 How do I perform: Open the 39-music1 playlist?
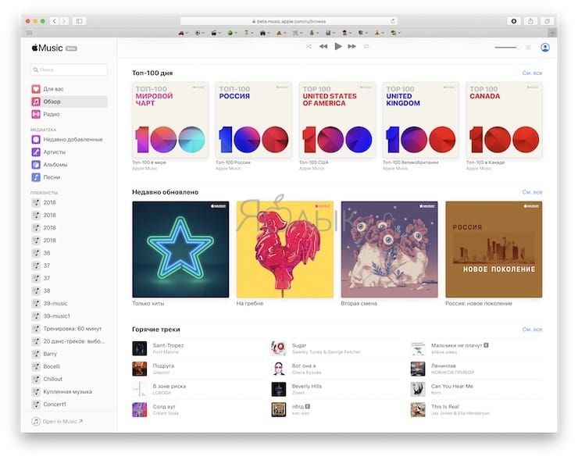point(69,316)
